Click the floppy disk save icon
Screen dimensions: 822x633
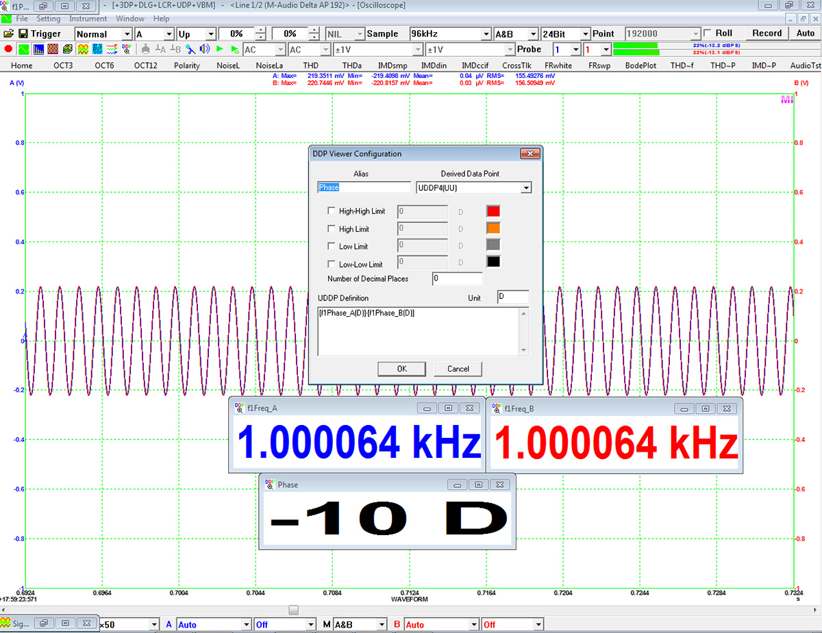pyautogui.click(x=23, y=34)
